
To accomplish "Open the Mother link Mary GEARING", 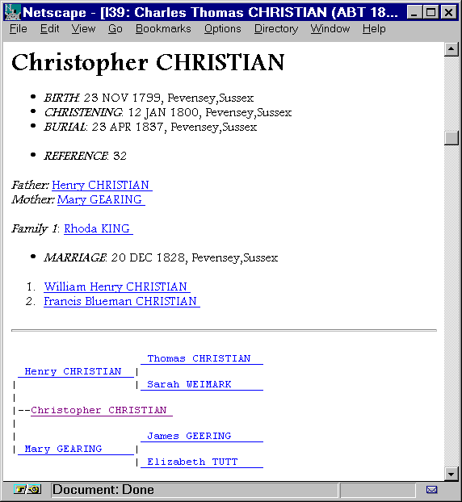I will pyautogui.click(x=101, y=200).
